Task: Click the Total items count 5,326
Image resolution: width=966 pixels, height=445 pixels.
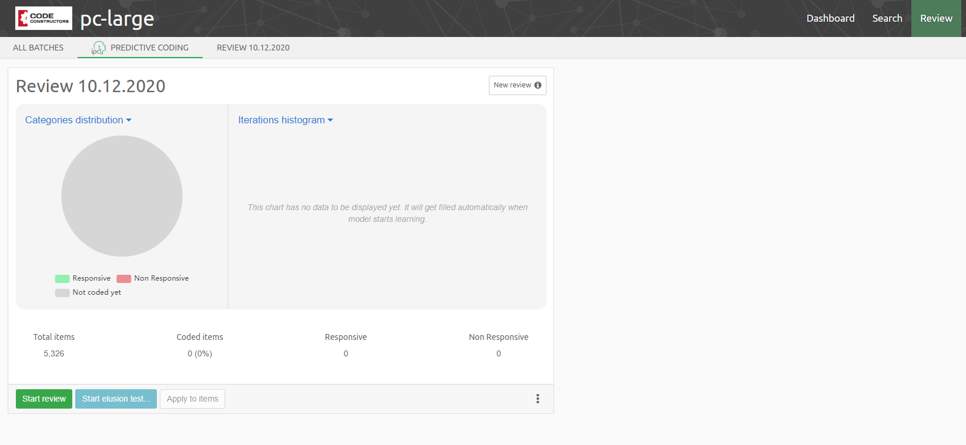Action: click(x=53, y=353)
